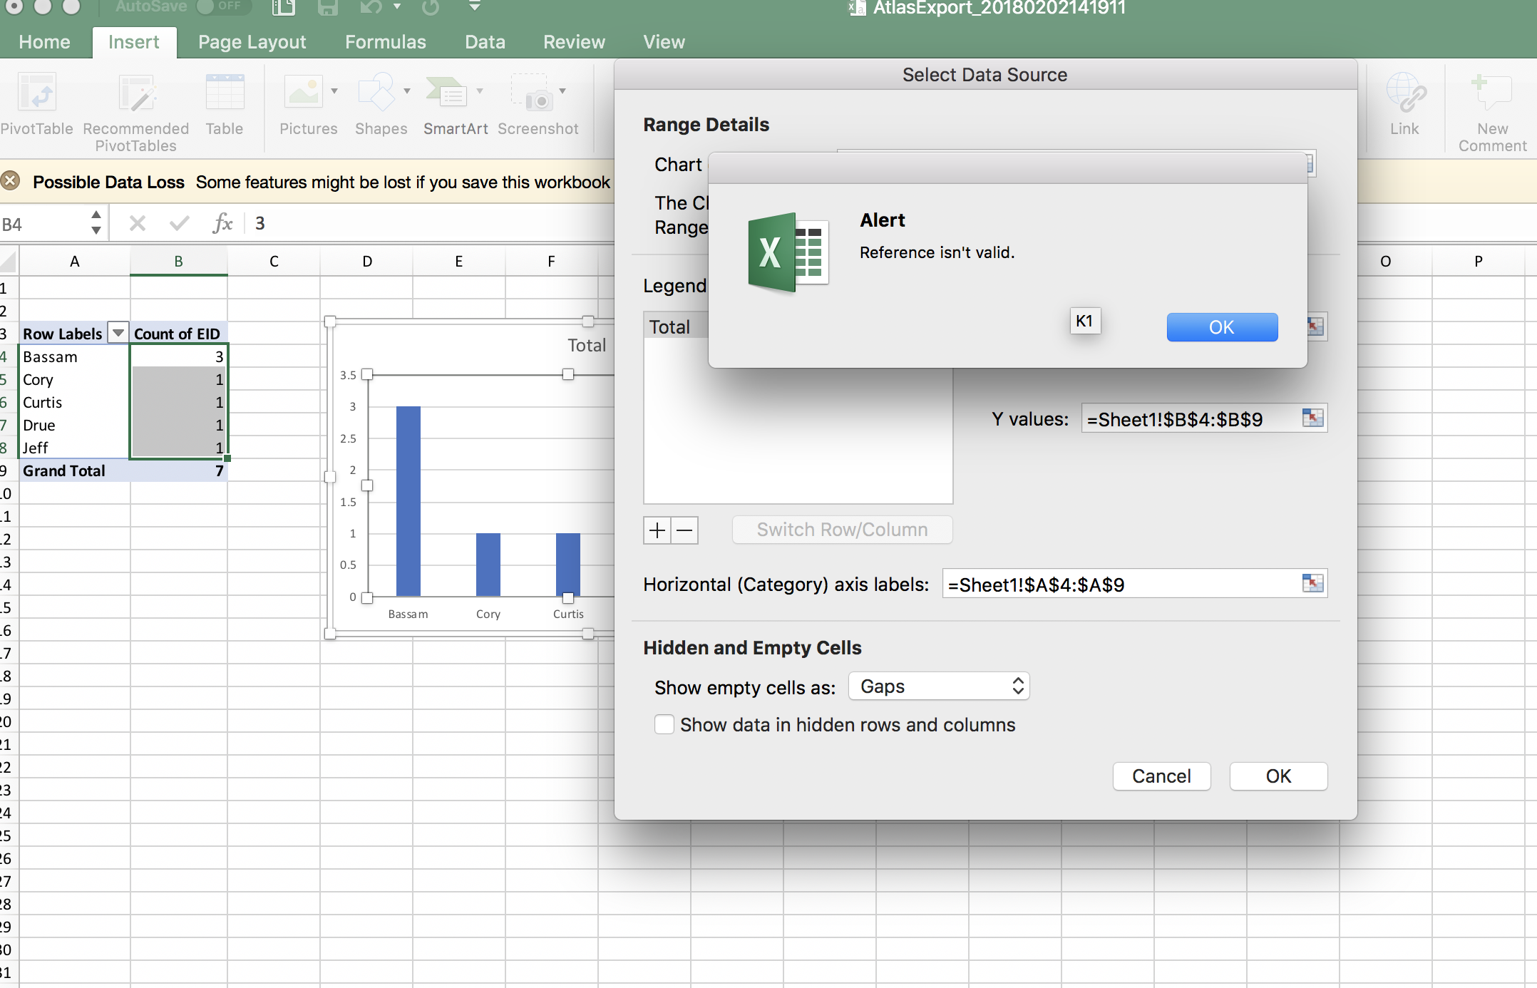Switch to the Data tab
The height and width of the screenshot is (988, 1537).
(x=485, y=42)
